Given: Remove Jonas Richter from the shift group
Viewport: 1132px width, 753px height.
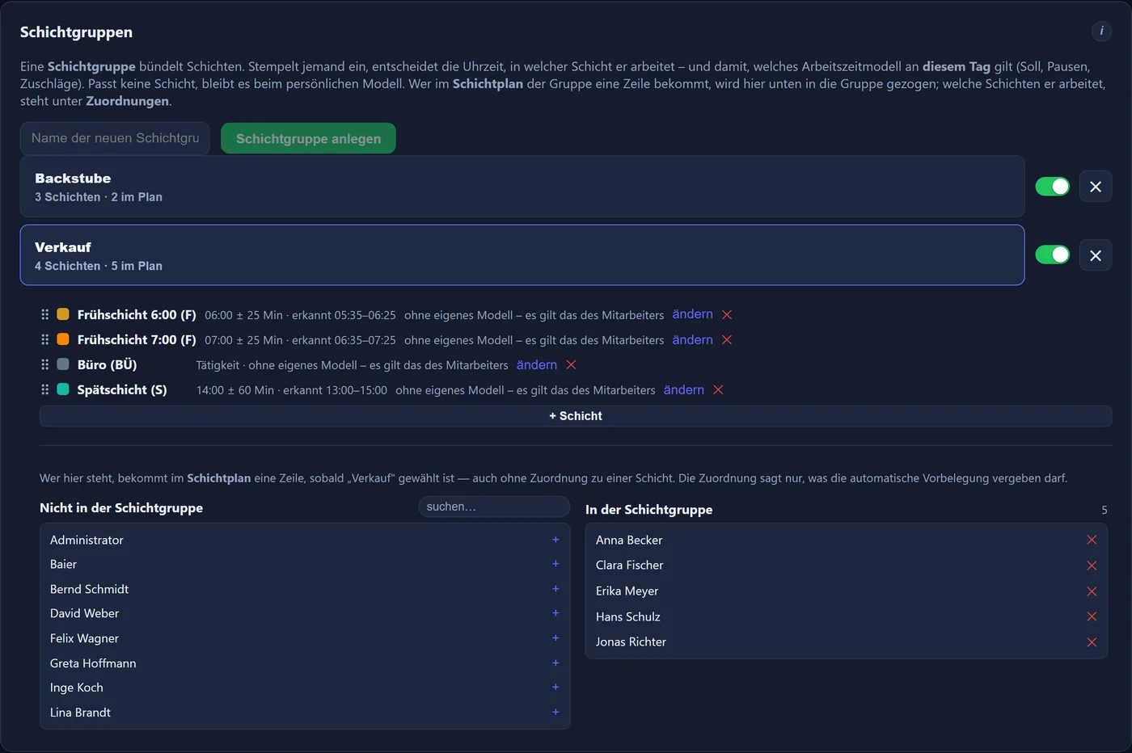Looking at the screenshot, I should (1092, 642).
